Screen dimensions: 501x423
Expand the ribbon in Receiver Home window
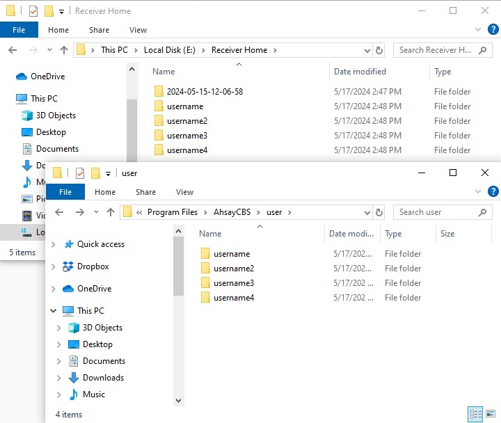click(477, 30)
